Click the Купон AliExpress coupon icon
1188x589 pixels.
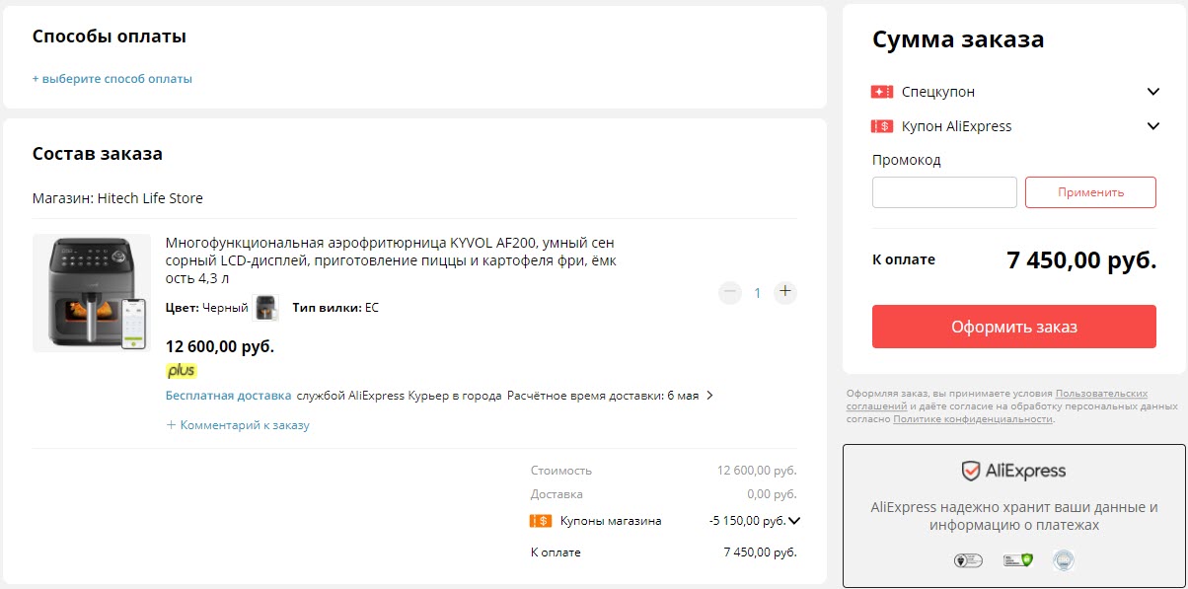881,126
